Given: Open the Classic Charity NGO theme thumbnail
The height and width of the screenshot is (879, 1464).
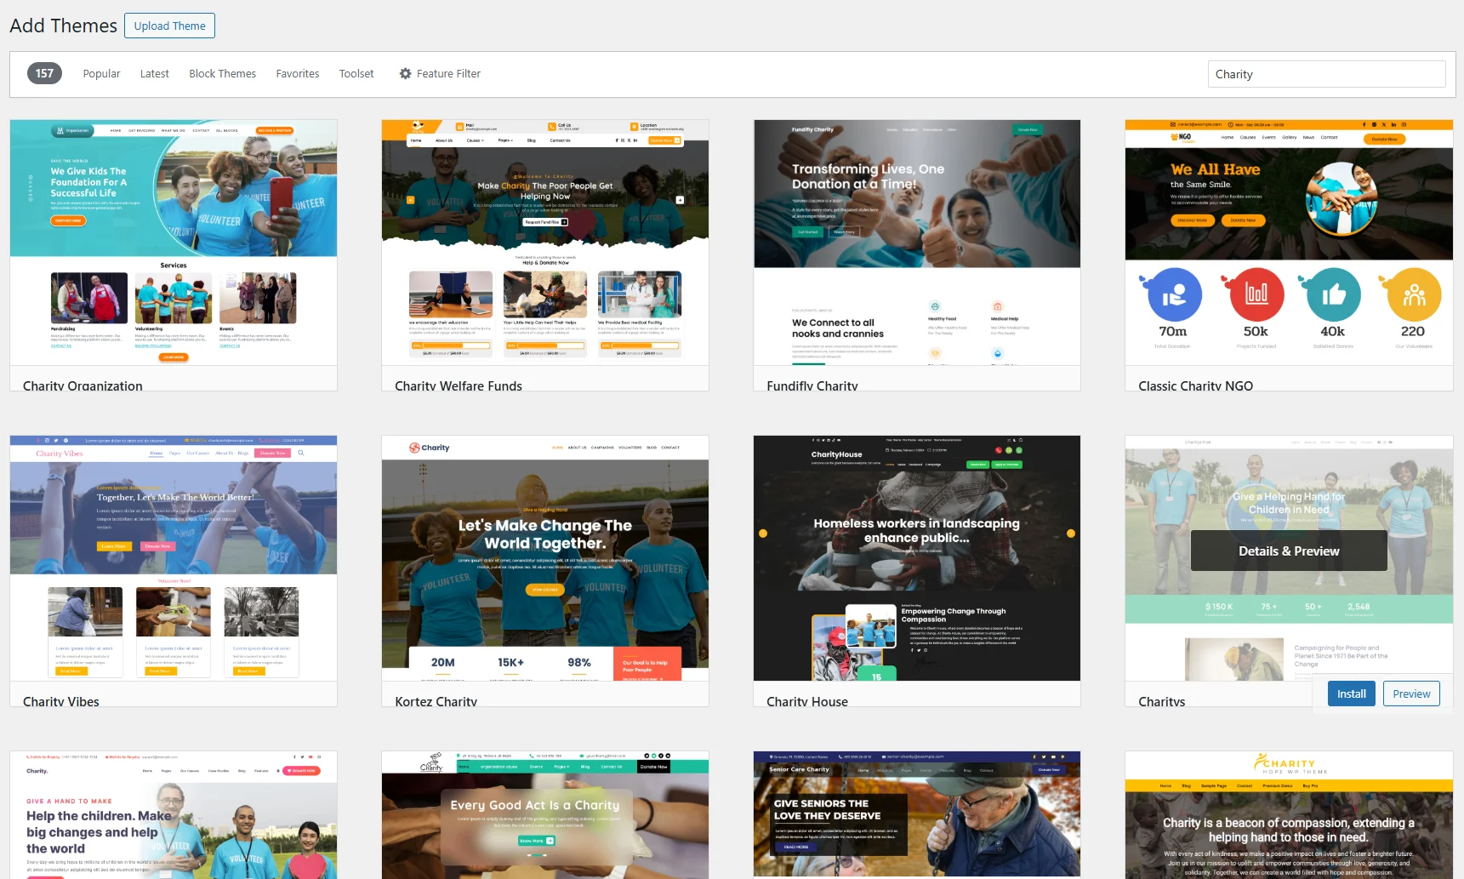Looking at the screenshot, I should click(1289, 243).
